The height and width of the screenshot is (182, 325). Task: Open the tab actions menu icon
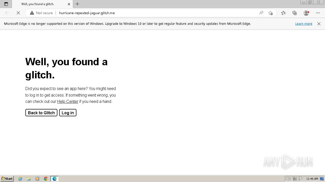tap(6, 4)
